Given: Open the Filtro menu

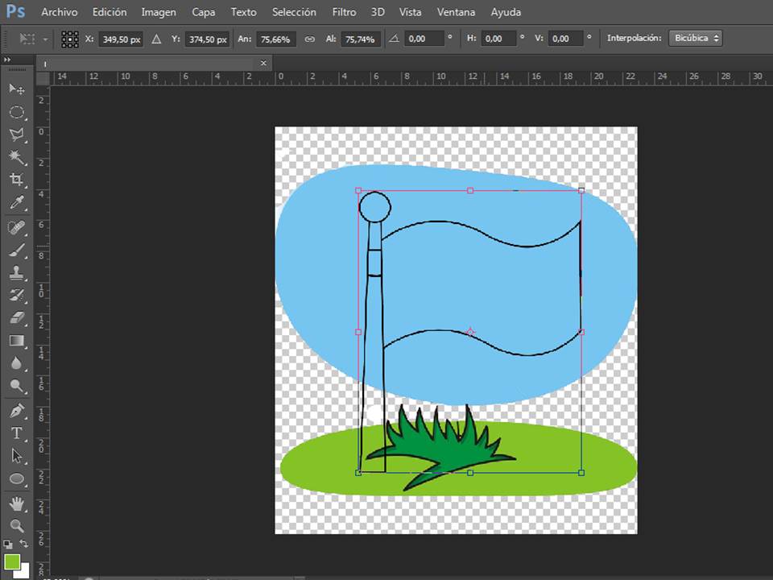Looking at the screenshot, I should 344,12.
